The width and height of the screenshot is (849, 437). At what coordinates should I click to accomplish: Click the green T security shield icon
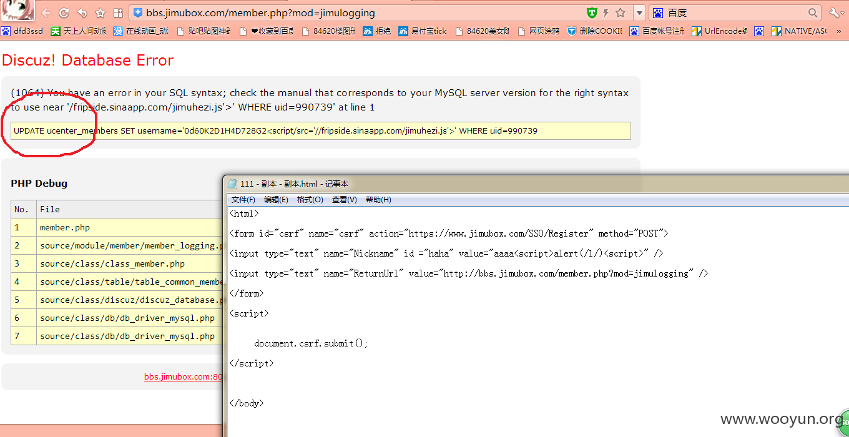592,12
